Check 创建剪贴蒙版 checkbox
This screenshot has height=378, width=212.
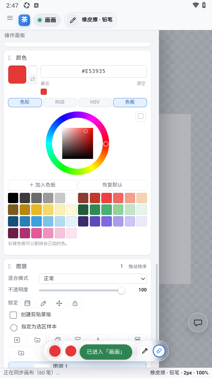(13, 315)
